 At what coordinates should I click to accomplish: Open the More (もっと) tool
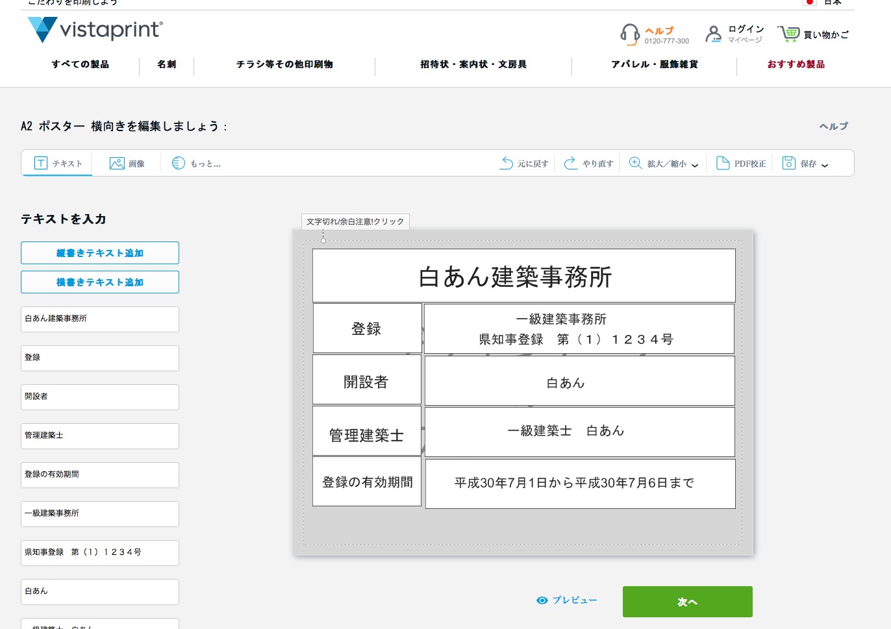197,164
